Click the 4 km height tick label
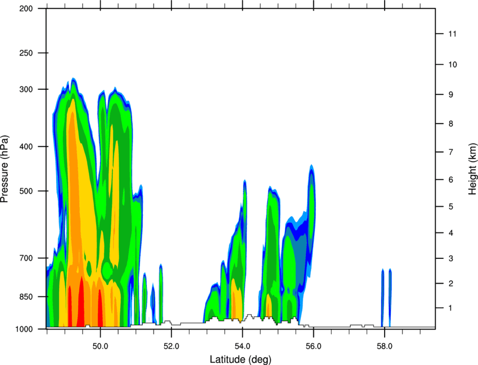The width and height of the screenshot is (478, 365). [450, 233]
